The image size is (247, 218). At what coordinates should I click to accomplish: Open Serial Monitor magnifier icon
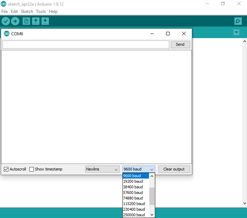click(x=238, y=21)
